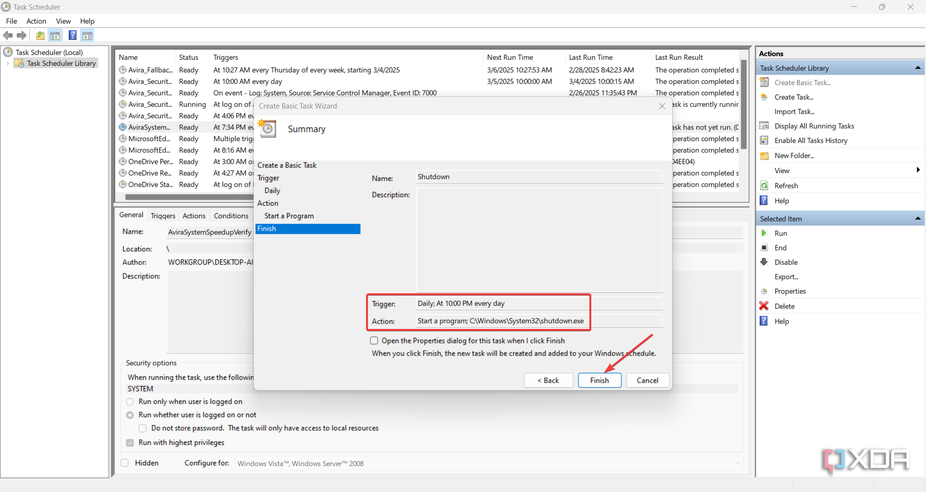Toggle Do not store password checkbox
This screenshot has height=492, width=926.
coord(143,428)
